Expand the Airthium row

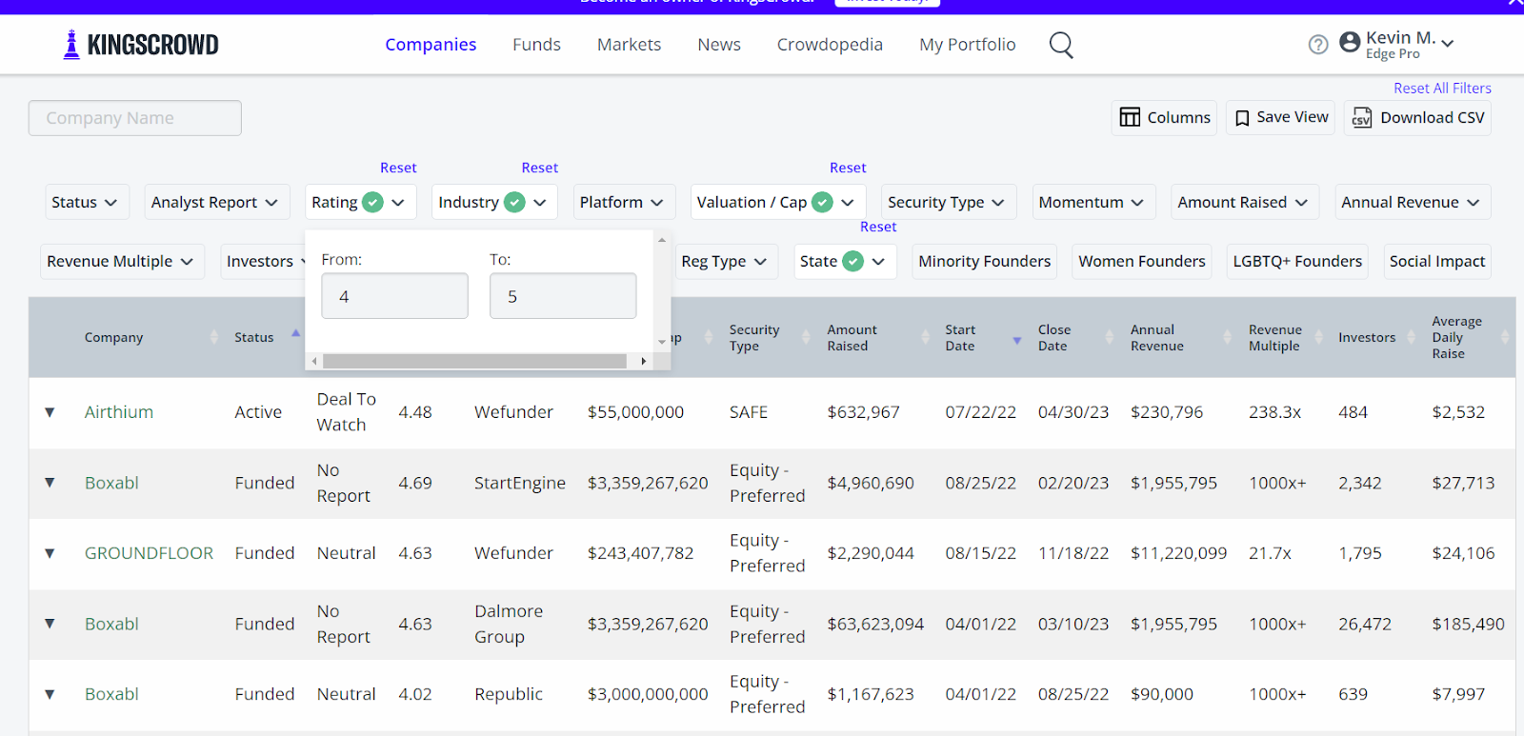(50, 412)
